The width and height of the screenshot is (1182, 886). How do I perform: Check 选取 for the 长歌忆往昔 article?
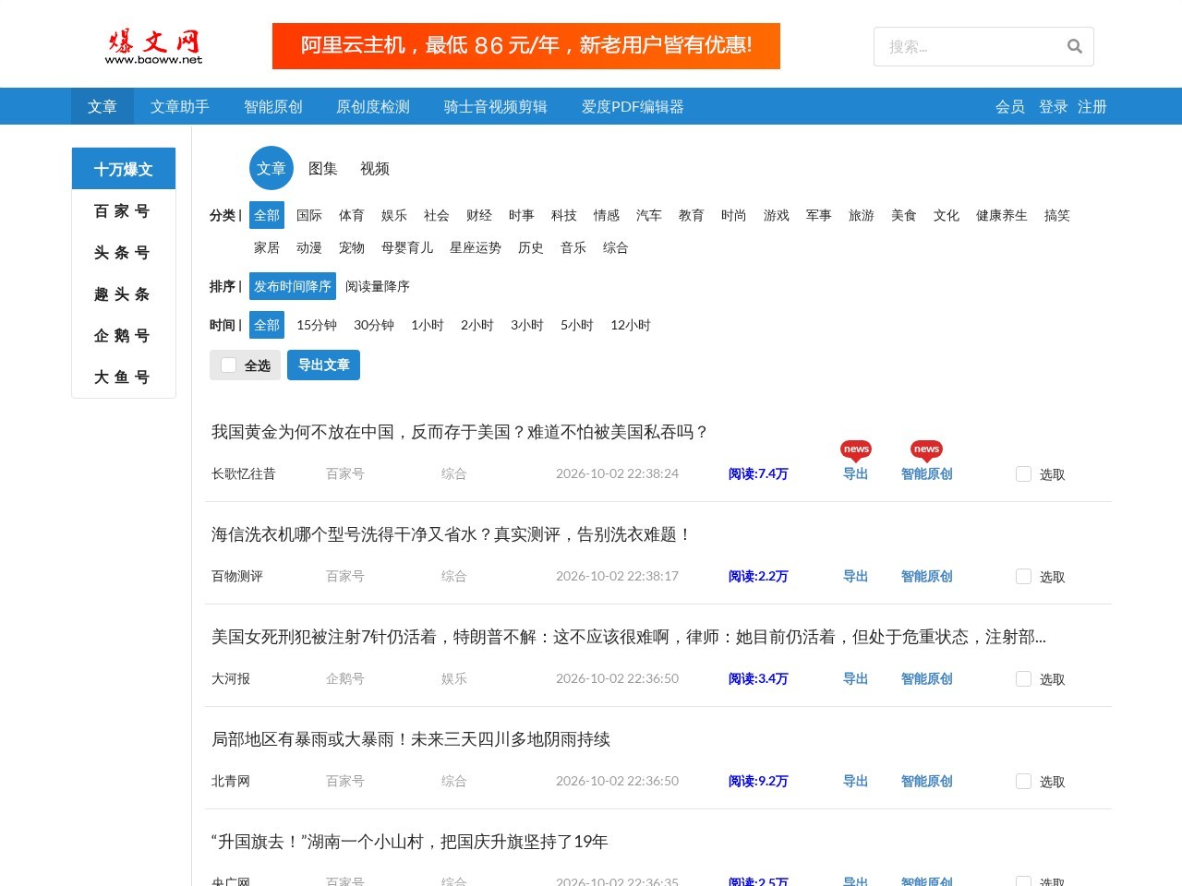coord(1023,474)
